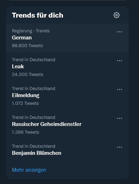Click the 1.386 Tweets count

pyautogui.click(x=26, y=132)
